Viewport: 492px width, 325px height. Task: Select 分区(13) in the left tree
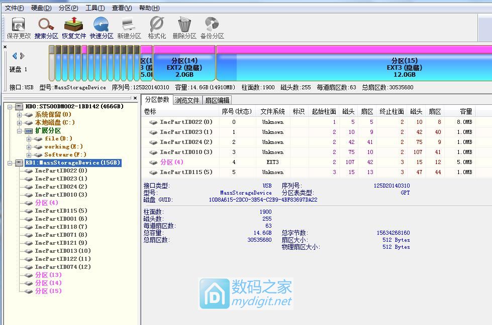(x=48, y=275)
